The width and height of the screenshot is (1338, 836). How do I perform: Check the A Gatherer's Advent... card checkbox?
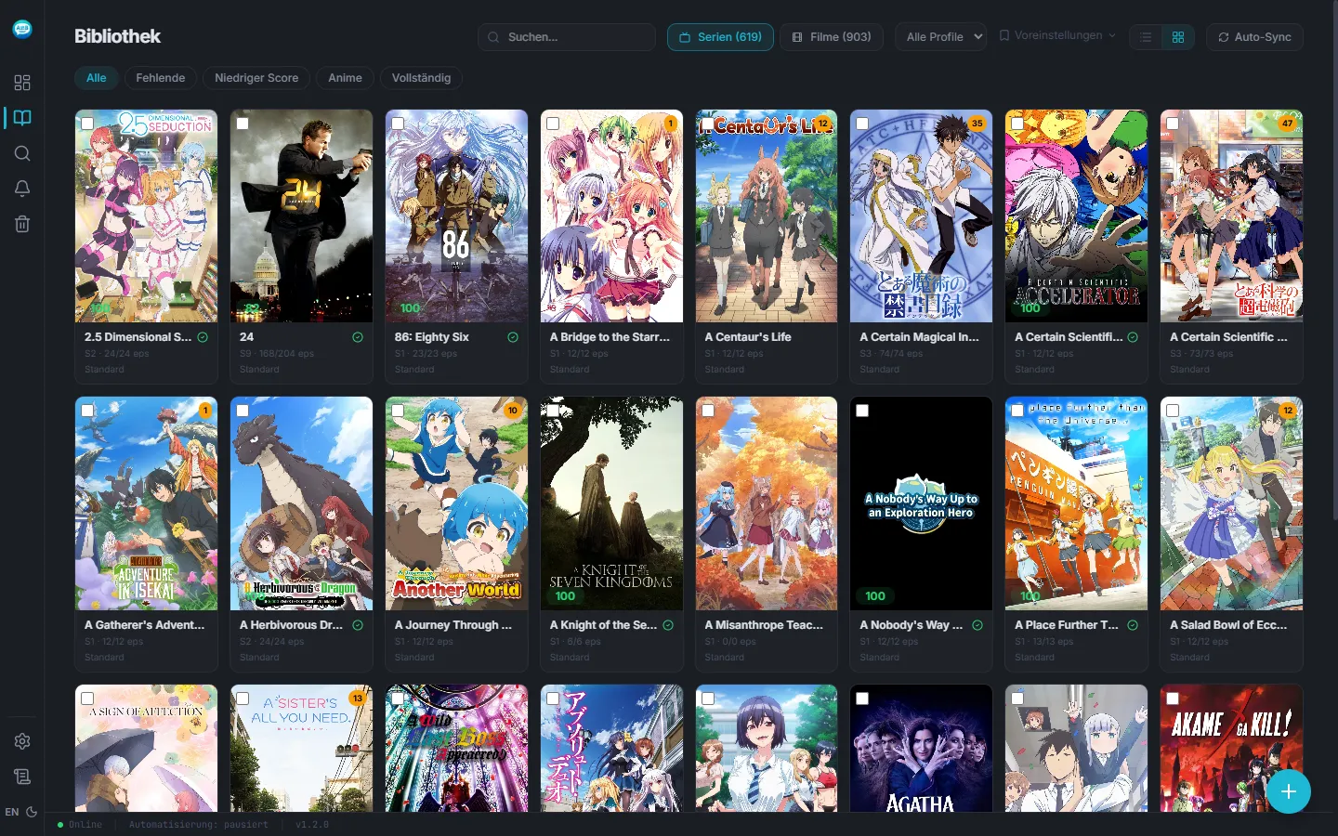pos(87,410)
